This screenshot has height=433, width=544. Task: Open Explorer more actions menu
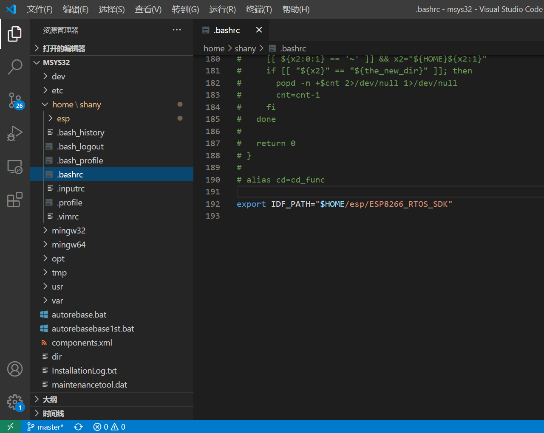pos(177,30)
